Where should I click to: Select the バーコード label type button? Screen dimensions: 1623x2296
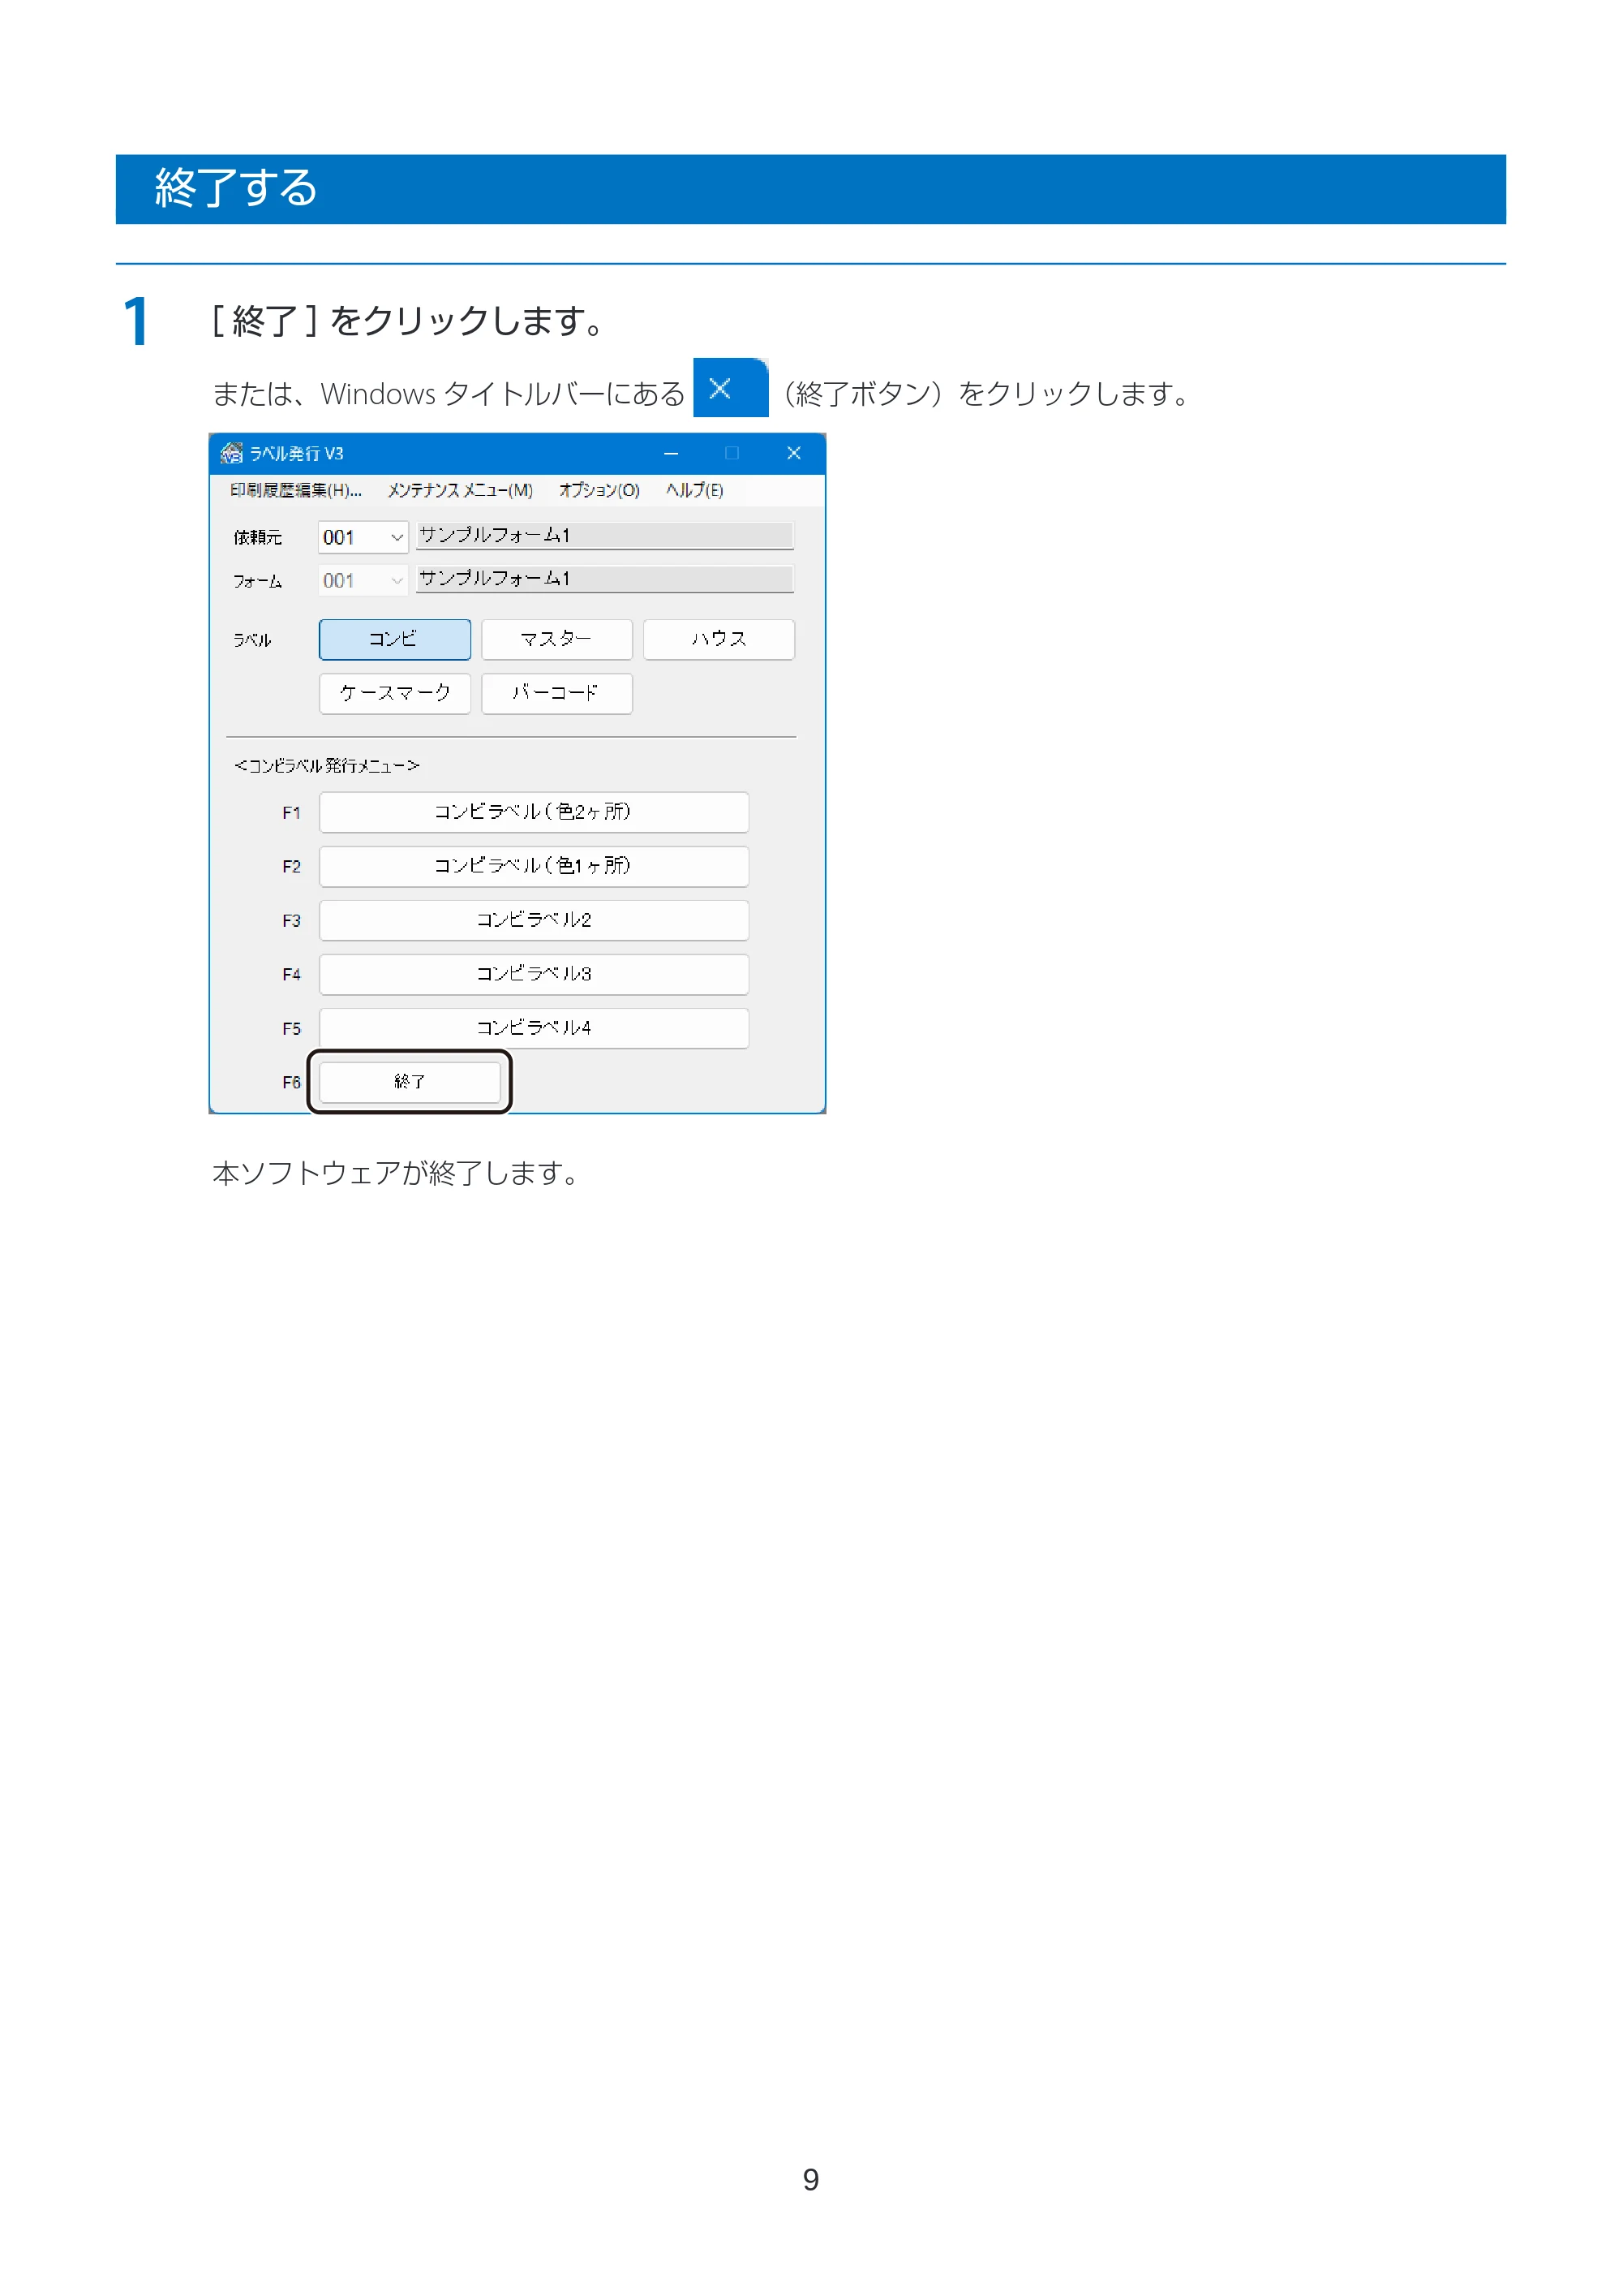556,693
